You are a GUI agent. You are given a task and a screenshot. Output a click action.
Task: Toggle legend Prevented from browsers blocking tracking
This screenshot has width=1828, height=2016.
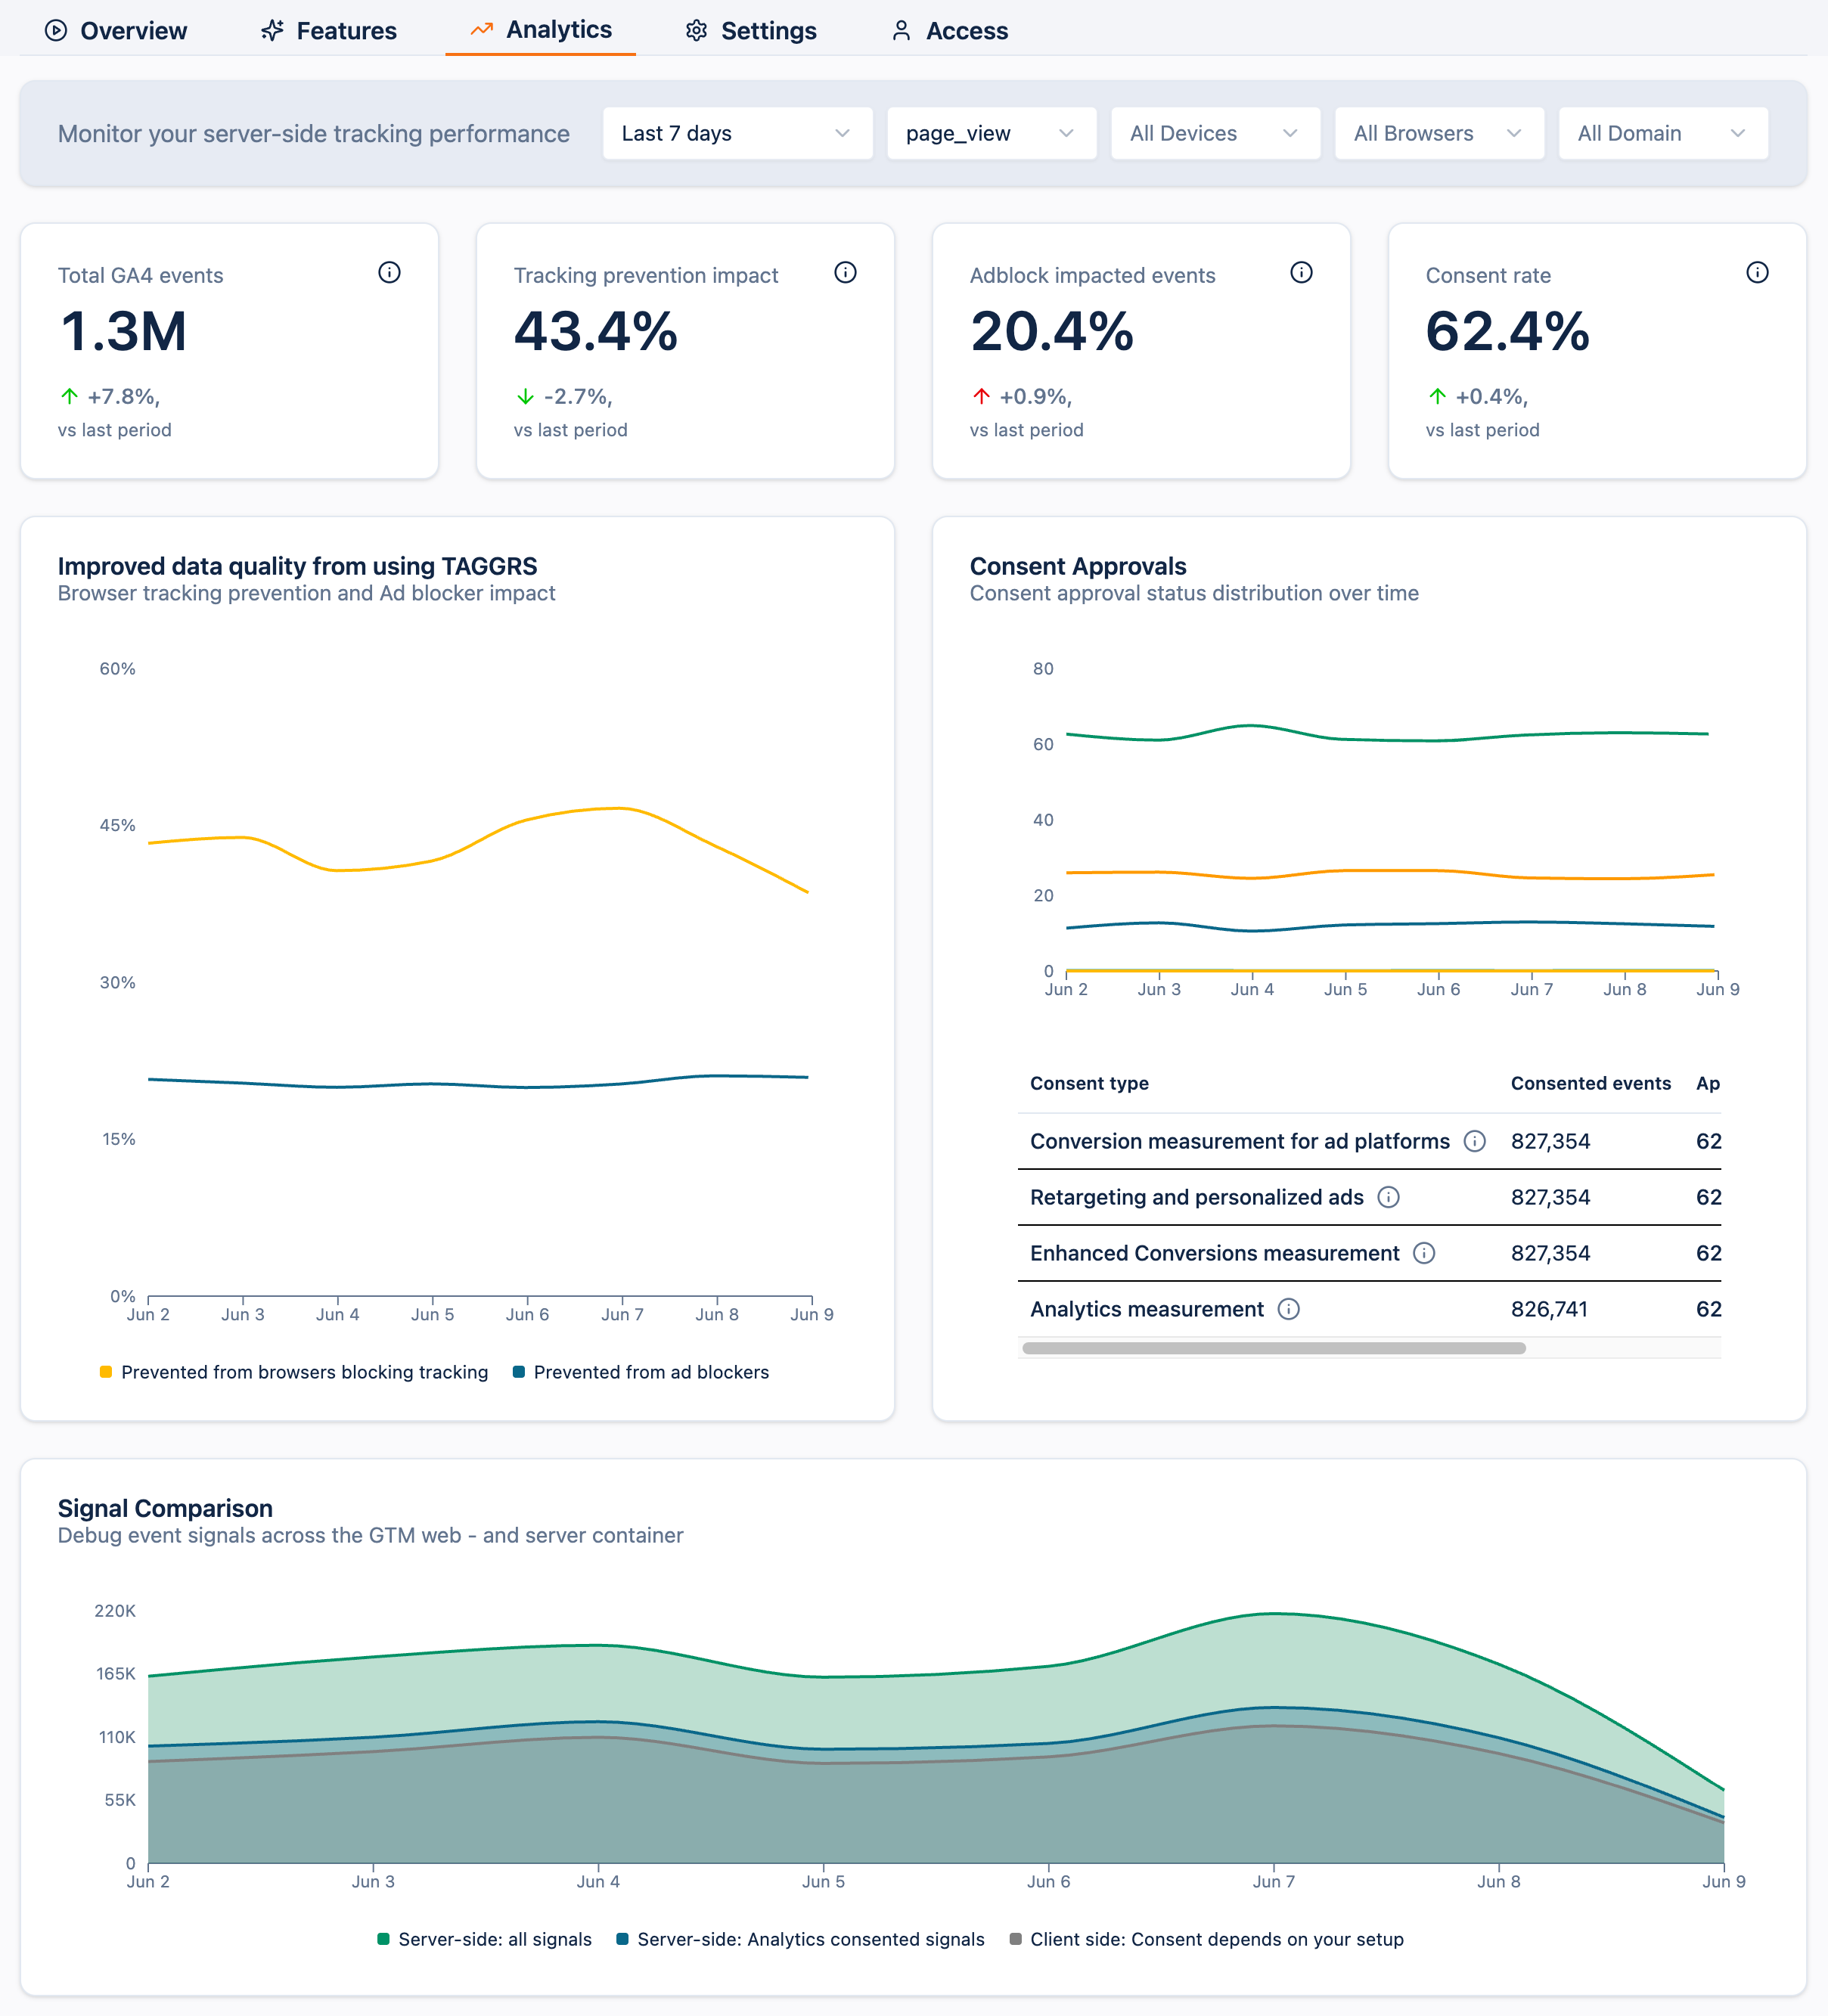tap(294, 1372)
